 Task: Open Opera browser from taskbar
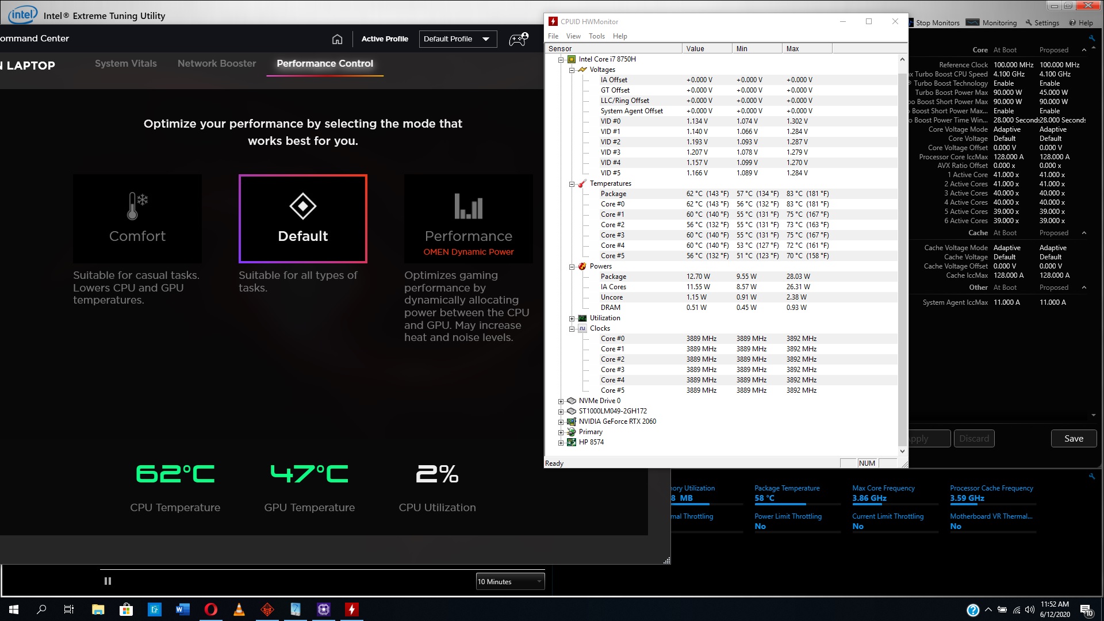[x=211, y=609]
